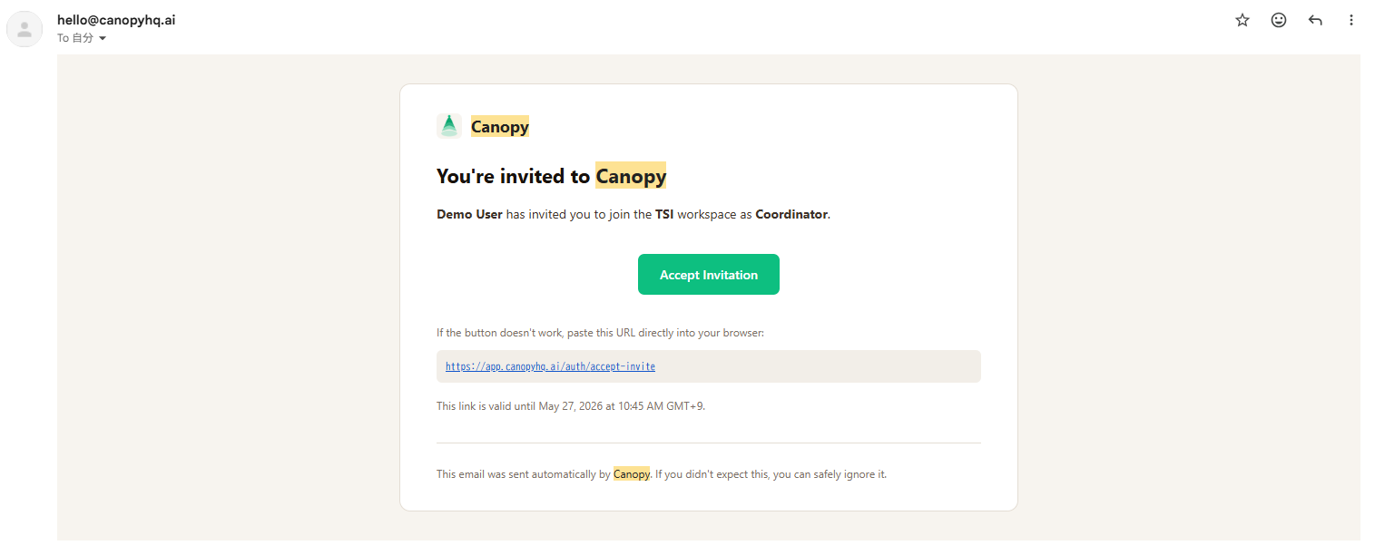Add an emoji reaction to the email
Image resolution: width=1375 pixels, height=555 pixels.
(1279, 20)
